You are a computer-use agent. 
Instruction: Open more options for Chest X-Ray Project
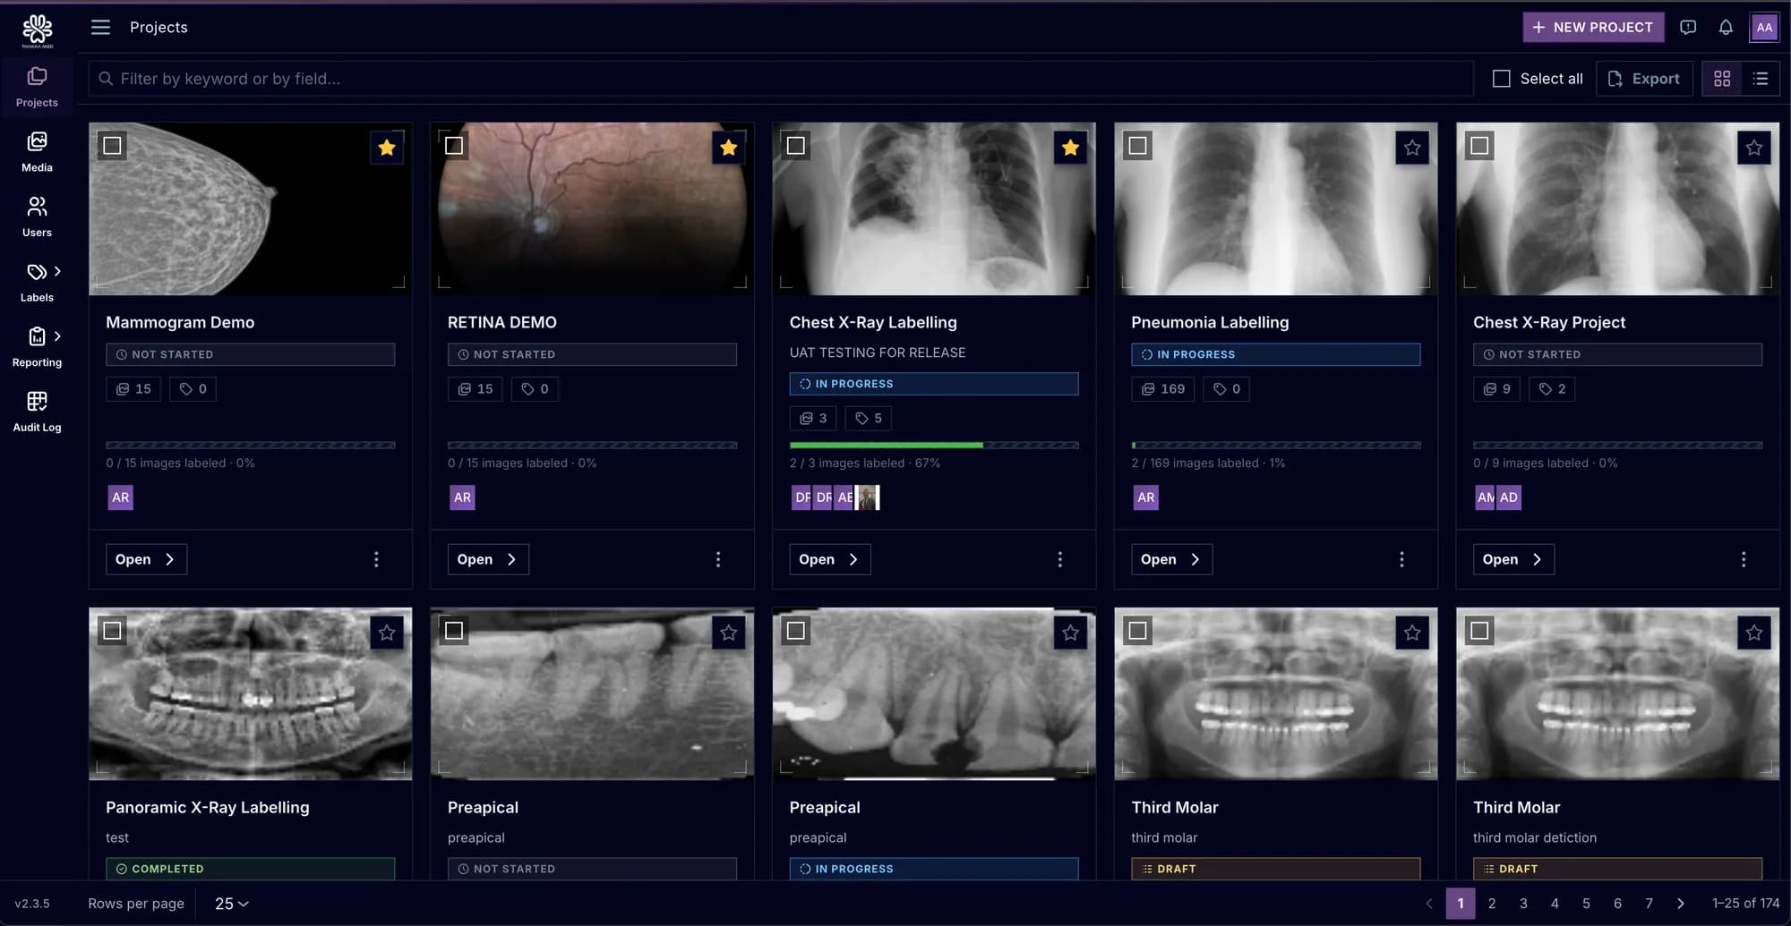tap(1744, 559)
